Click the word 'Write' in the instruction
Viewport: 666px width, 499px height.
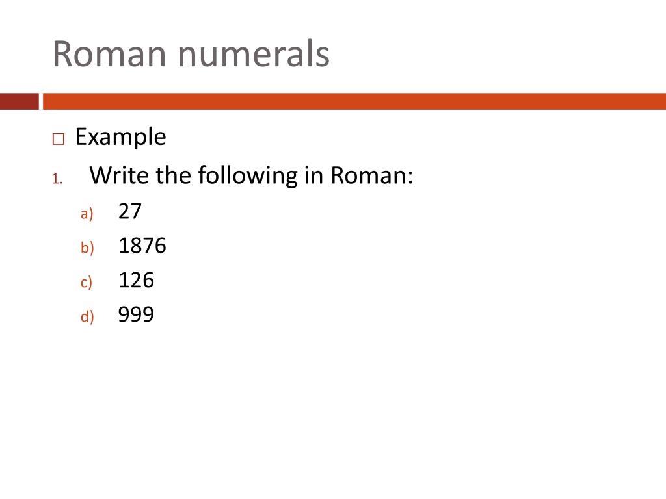(119, 175)
